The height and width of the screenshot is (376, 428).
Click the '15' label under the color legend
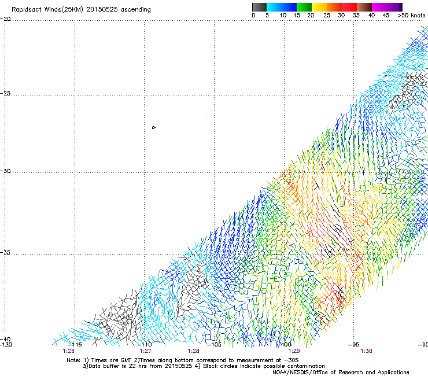click(x=297, y=16)
